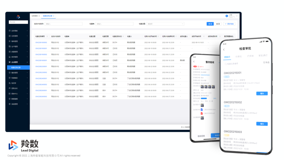Open task link GW22081600002

[x=41, y=42]
